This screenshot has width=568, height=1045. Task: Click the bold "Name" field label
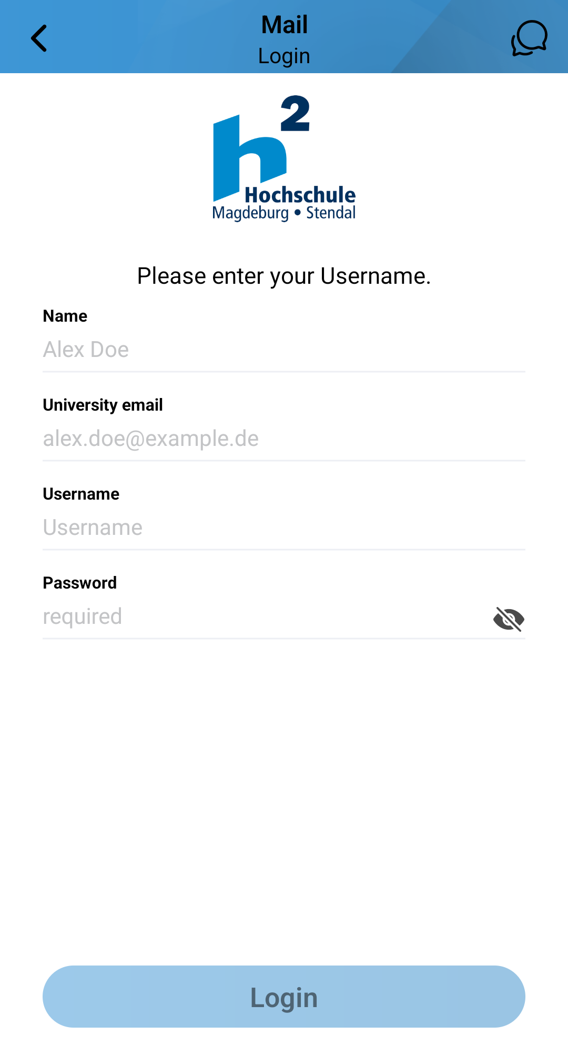(65, 316)
